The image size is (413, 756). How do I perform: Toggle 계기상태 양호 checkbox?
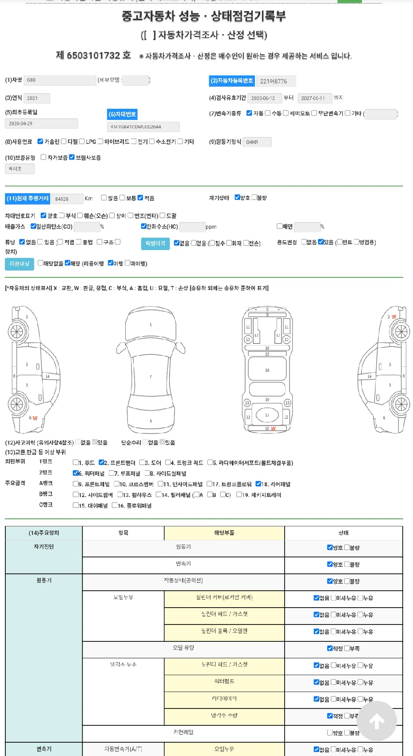point(237,198)
